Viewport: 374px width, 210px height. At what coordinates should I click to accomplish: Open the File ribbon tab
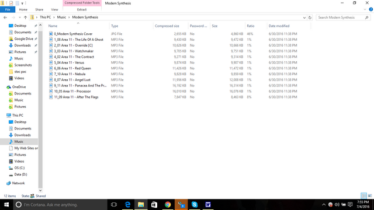click(8, 9)
